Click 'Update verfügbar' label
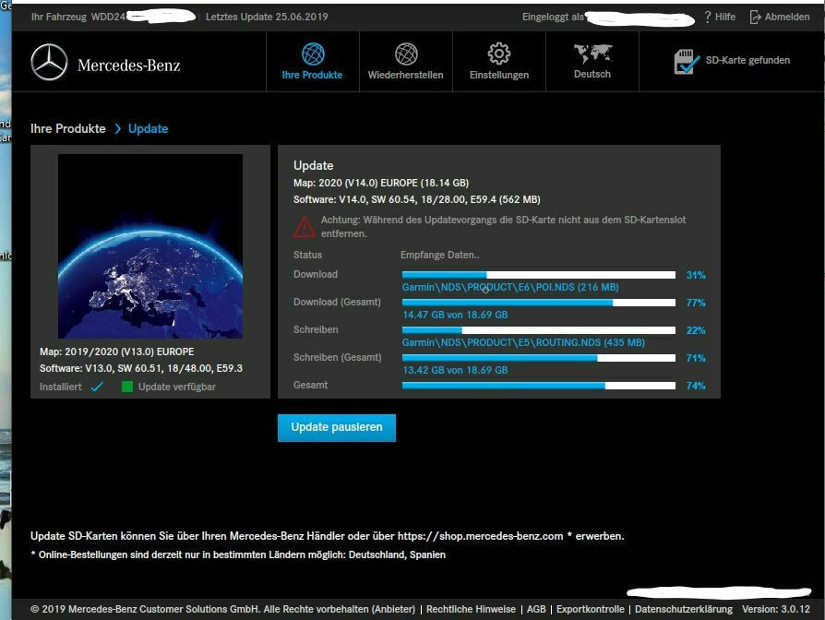825x620 pixels. click(x=177, y=387)
